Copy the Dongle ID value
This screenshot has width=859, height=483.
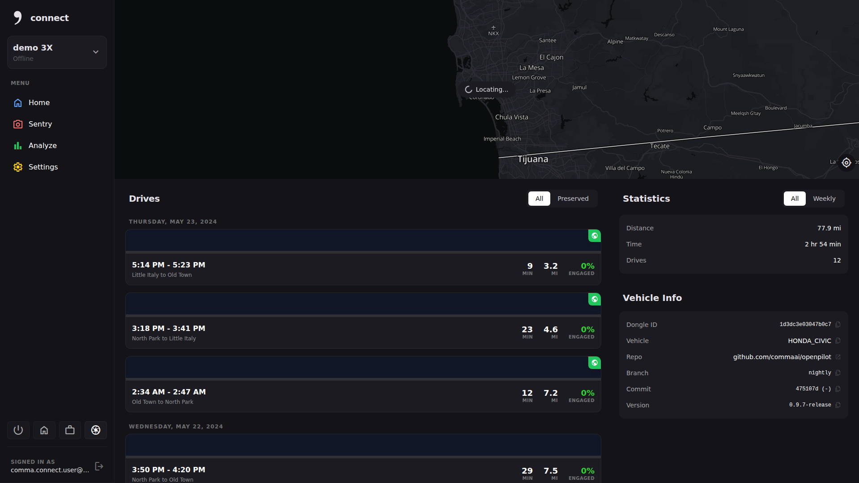tap(838, 325)
